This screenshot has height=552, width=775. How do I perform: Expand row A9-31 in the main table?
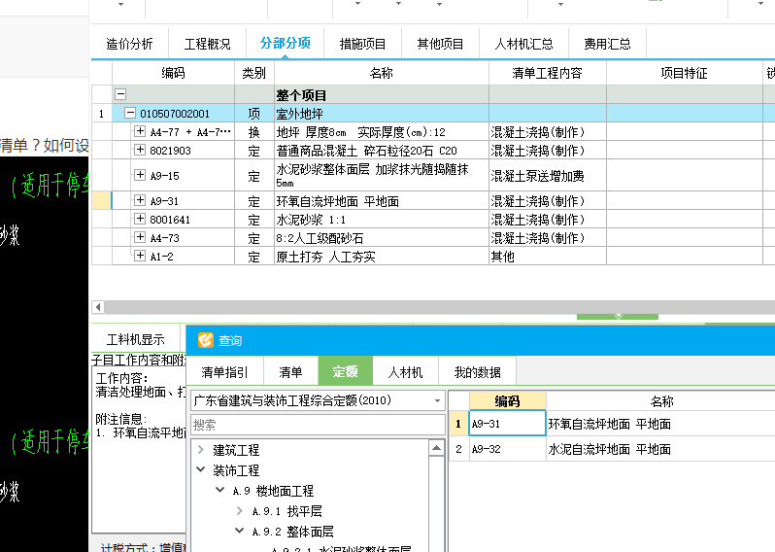(140, 200)
